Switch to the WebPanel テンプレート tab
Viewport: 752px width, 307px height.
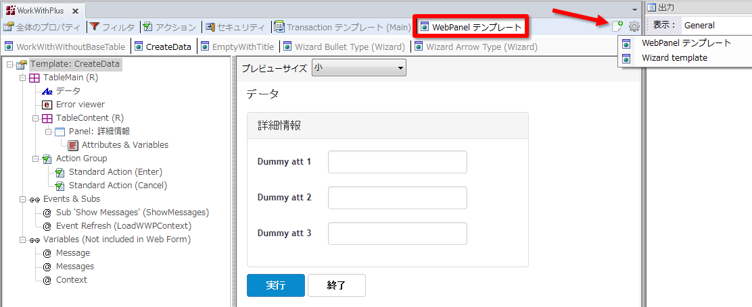471,28
